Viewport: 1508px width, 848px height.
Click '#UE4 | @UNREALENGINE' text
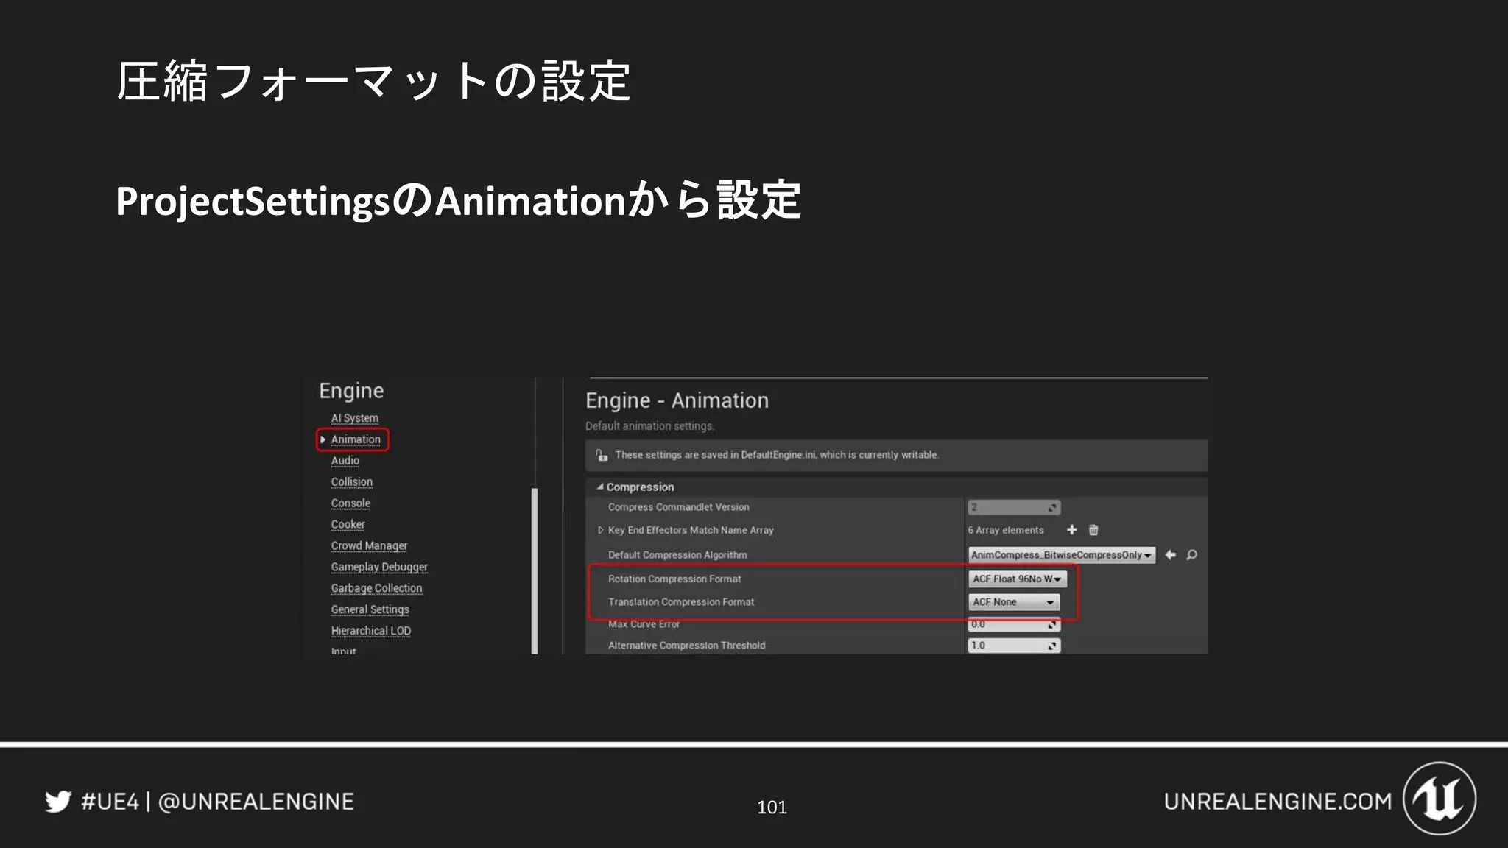click(218, 802)
